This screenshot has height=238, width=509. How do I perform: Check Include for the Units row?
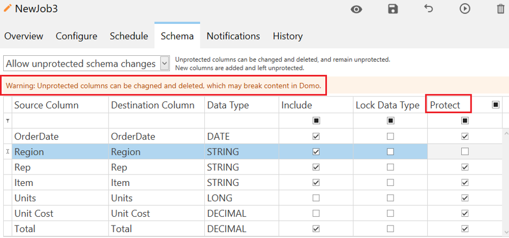coord(316,198)
